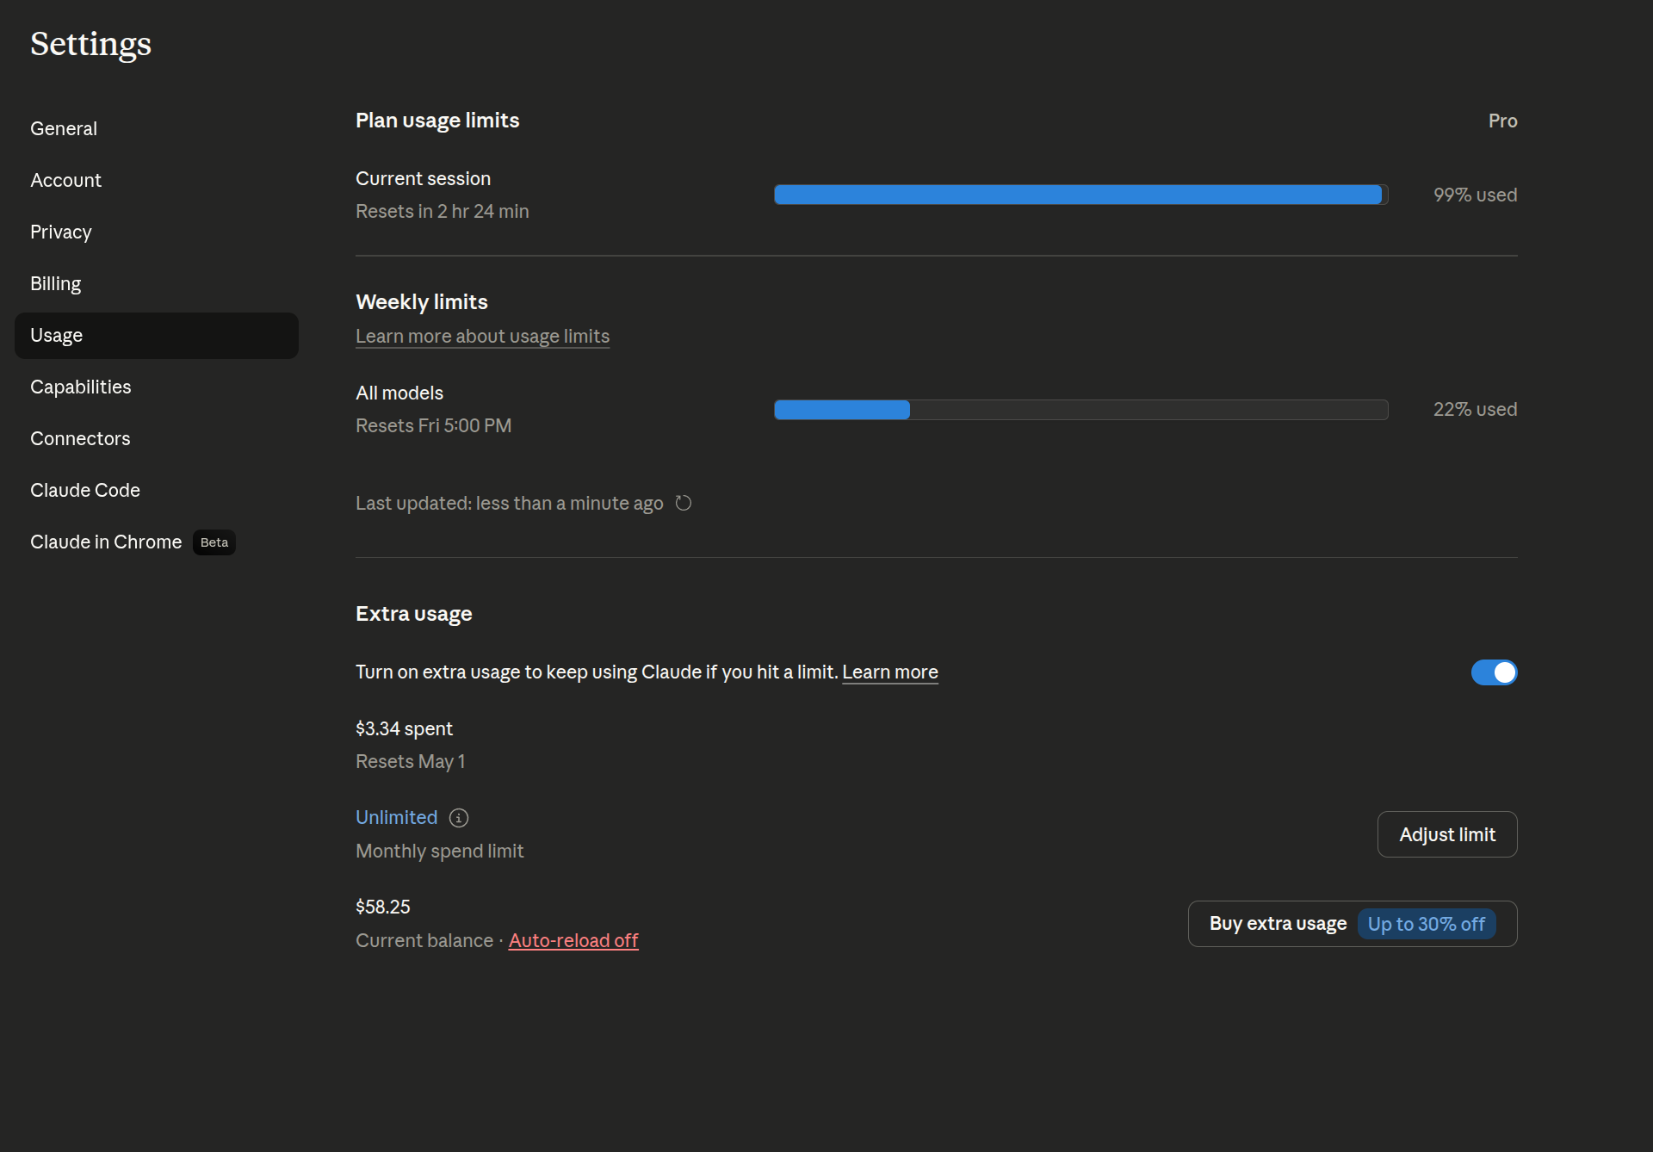The image size is (1653, 1152).
Task: Open the Billing page
Action: click(x=55, y=283)
